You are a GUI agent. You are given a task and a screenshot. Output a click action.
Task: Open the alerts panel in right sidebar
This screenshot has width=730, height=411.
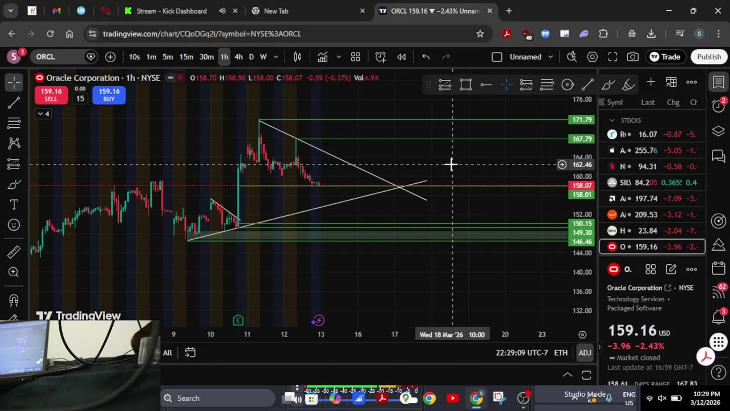tap(719, 106)
